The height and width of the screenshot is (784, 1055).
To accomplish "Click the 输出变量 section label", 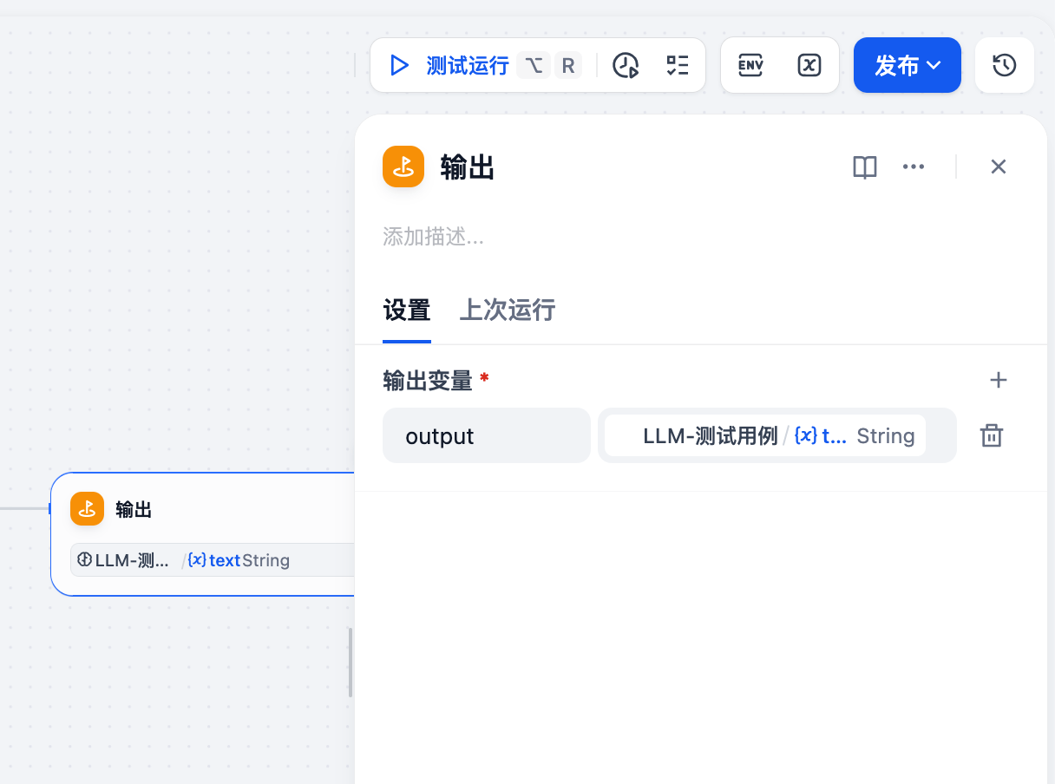I will coord(428,380).
